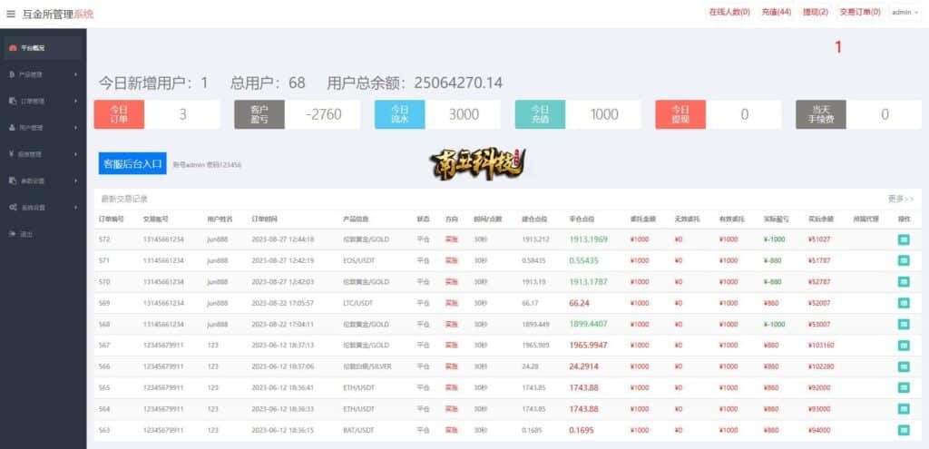Screen dimensions: 929x449
Task: Open details icon for order 572
Action: pos(903,239)
